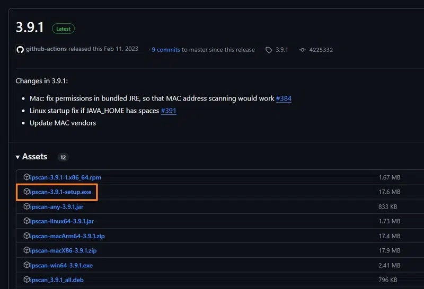
Task: Click package icon for ipscan-any-3.9.1.jar
Action: pyautogui.click(x=26, y=206)
